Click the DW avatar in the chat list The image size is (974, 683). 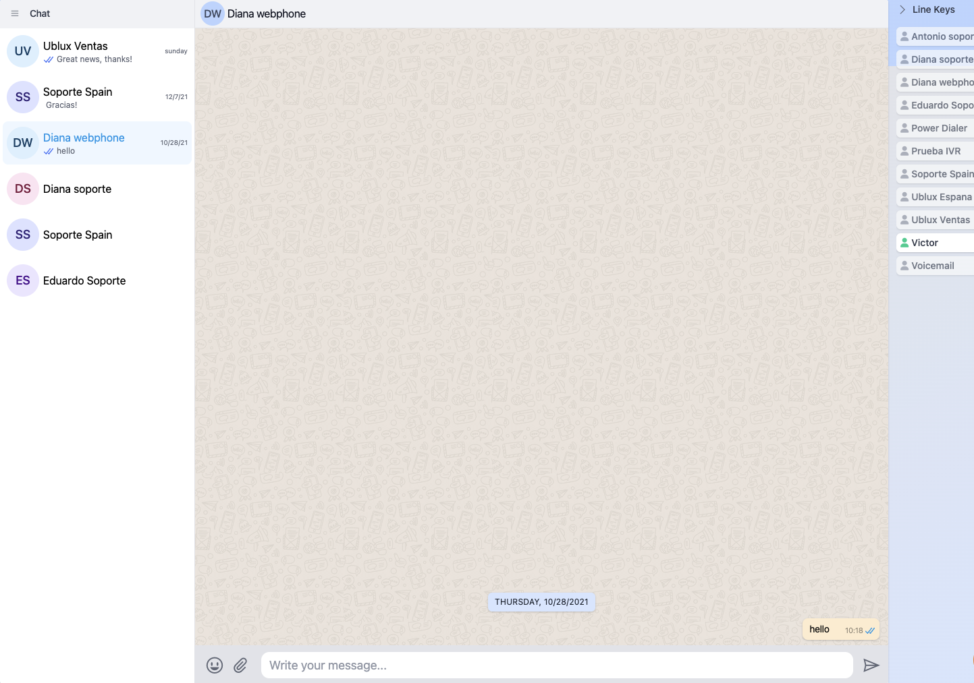coord(23,143)
